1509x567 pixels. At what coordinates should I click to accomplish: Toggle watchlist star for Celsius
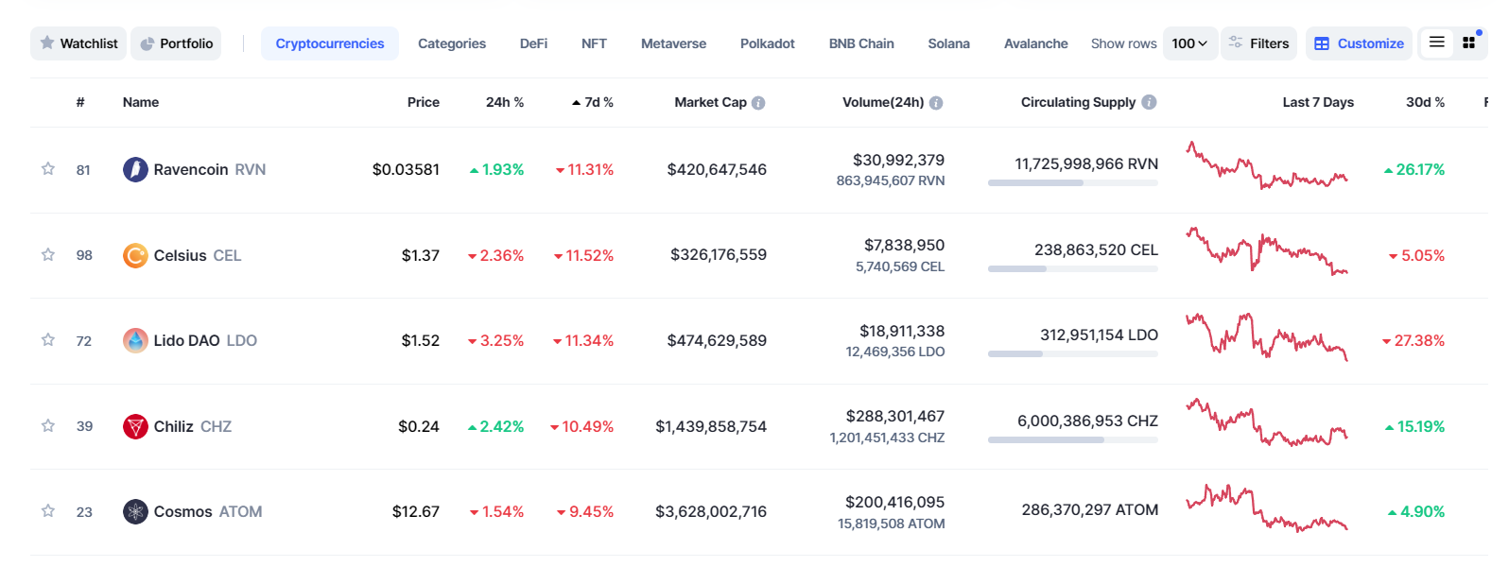(48, 254)
